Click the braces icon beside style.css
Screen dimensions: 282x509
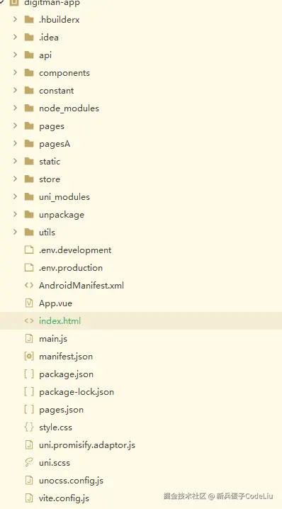coord(29,427)
